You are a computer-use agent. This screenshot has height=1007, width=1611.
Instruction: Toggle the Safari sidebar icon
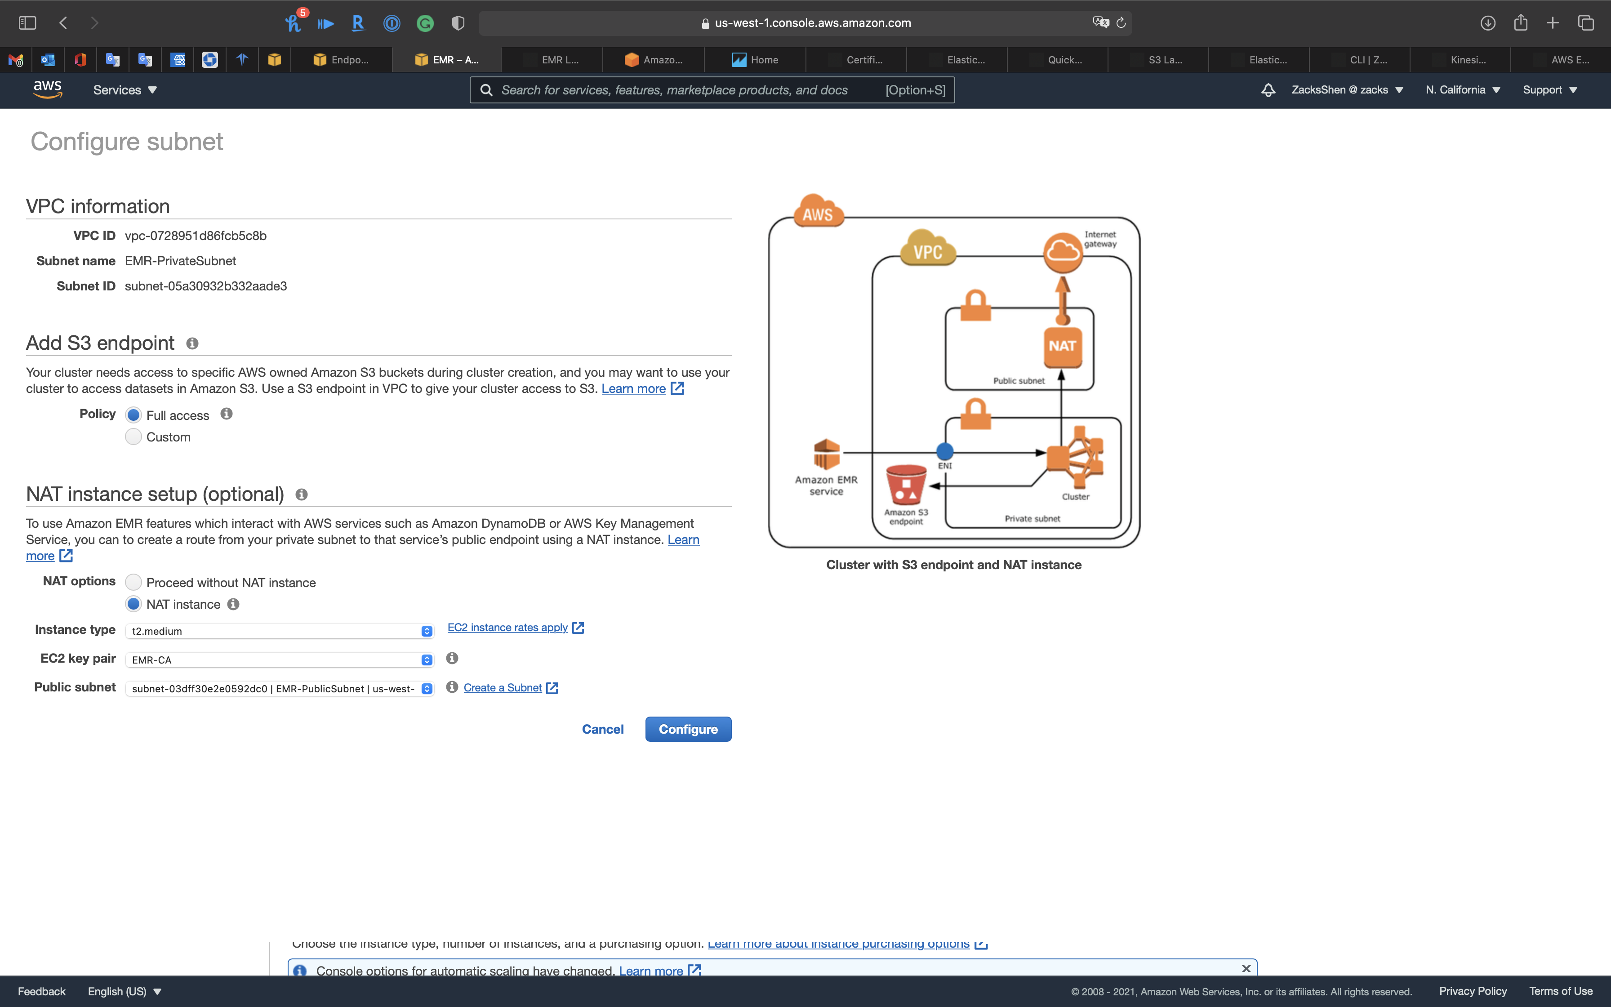[27, 22]
